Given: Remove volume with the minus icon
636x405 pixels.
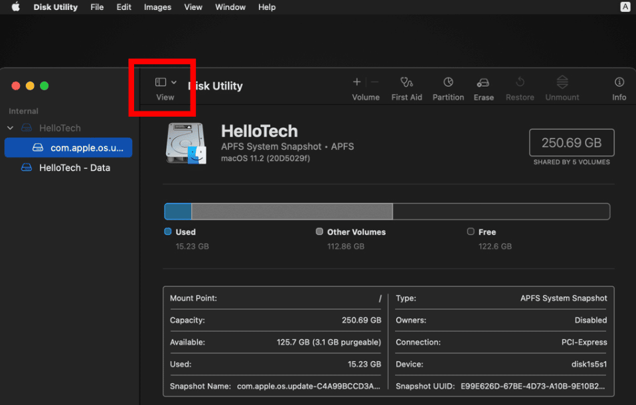Looking at the screenshot, I should pyautogui.click(x=375, y=82).
